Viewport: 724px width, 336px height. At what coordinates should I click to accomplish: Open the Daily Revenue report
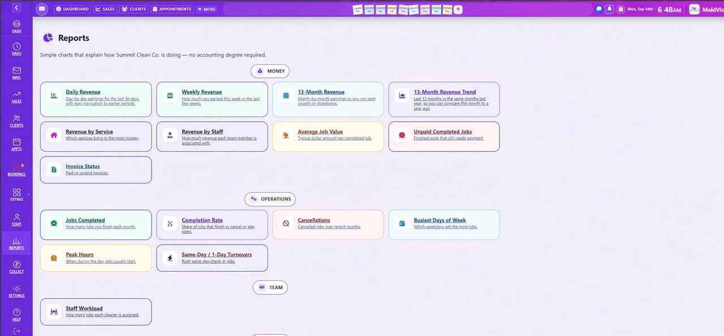coord(96,99)
